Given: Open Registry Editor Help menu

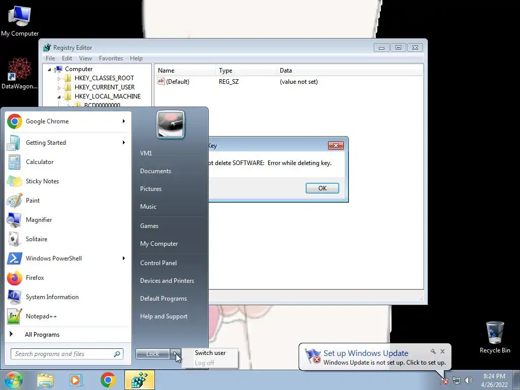Looking at the screenshot, I should click(x=136, y=58).
